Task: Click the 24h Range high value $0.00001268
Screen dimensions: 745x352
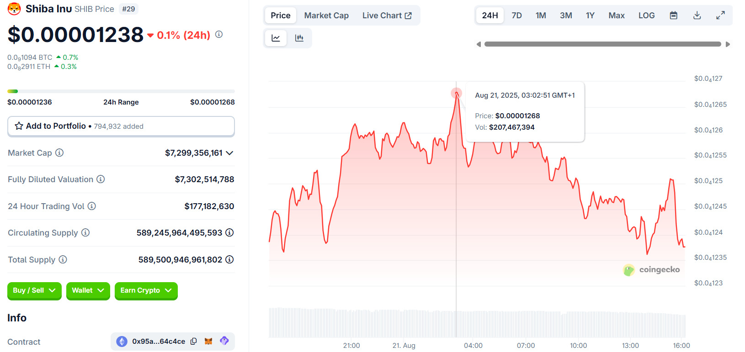Action: pos(213,102)
